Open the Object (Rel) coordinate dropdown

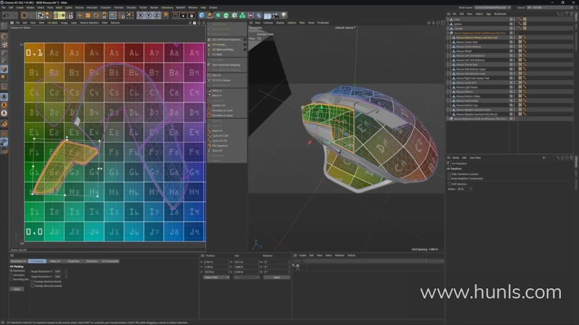pos(216,277)
